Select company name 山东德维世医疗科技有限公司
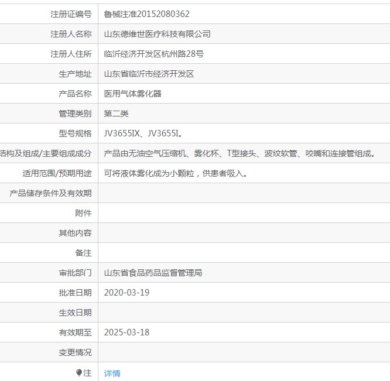This screenshot has height=381, width=390. 157,34
